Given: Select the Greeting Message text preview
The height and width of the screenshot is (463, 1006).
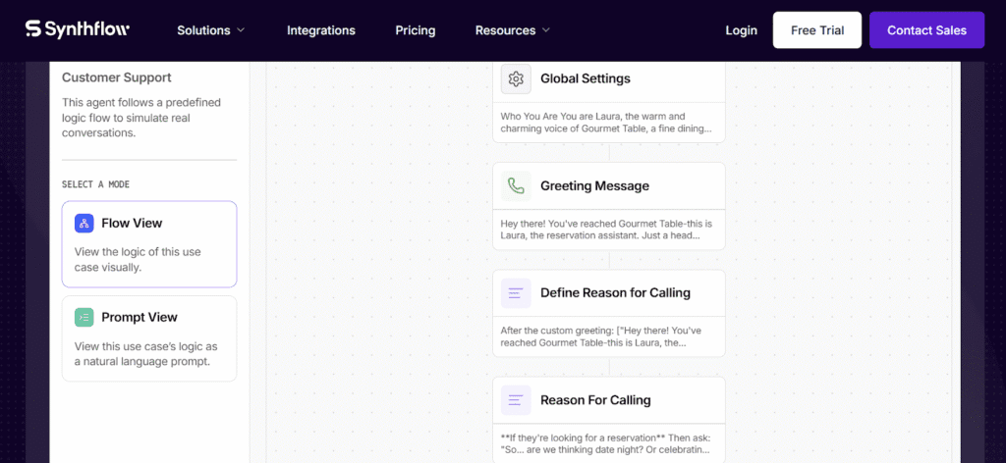Looking at the screenshot, I should [x=608, y=230].
